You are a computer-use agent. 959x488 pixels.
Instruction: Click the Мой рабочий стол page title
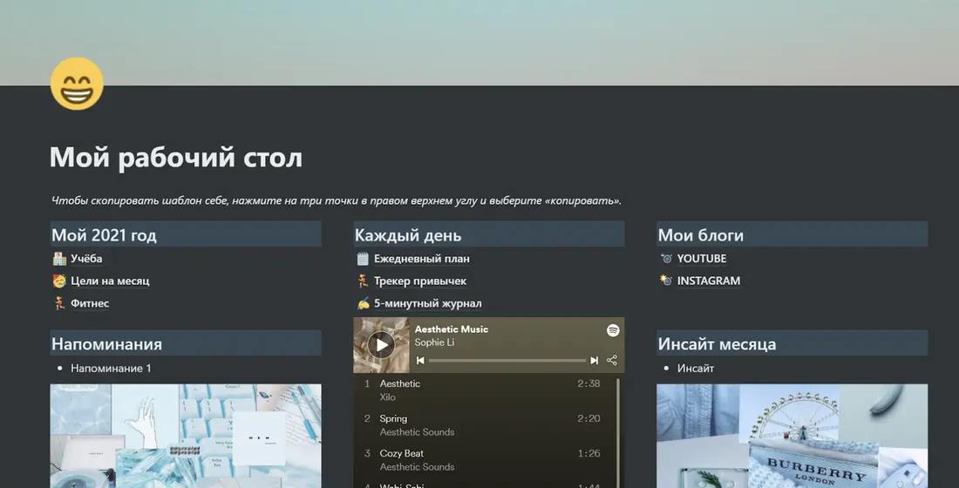click(176, 157)
